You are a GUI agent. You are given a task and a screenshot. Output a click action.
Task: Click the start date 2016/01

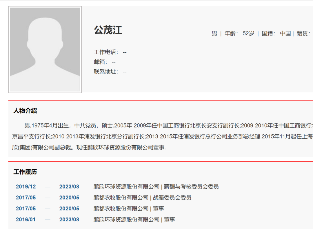tap(26, 220)
